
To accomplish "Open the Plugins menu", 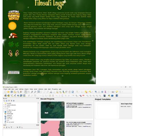I will (26, 89).
